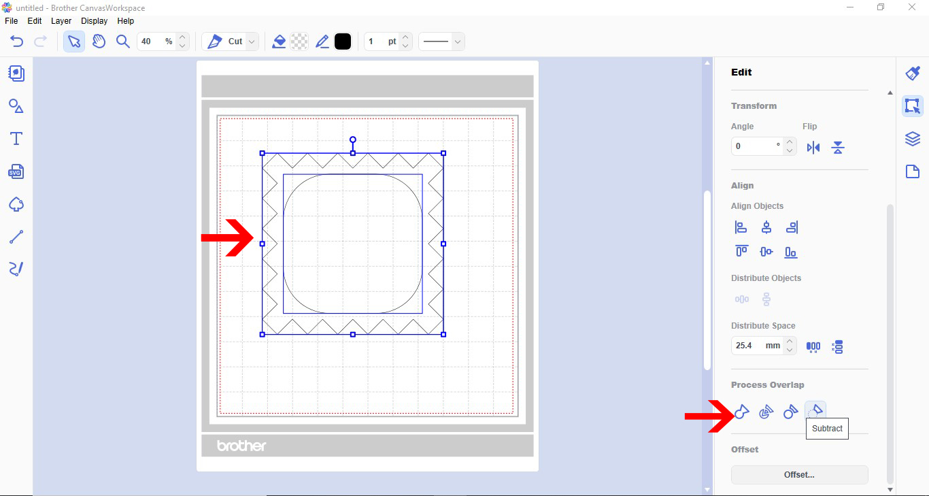Click the rotation handle above the selection
This screenshot has width=929, height=496.
pos(352,140)
